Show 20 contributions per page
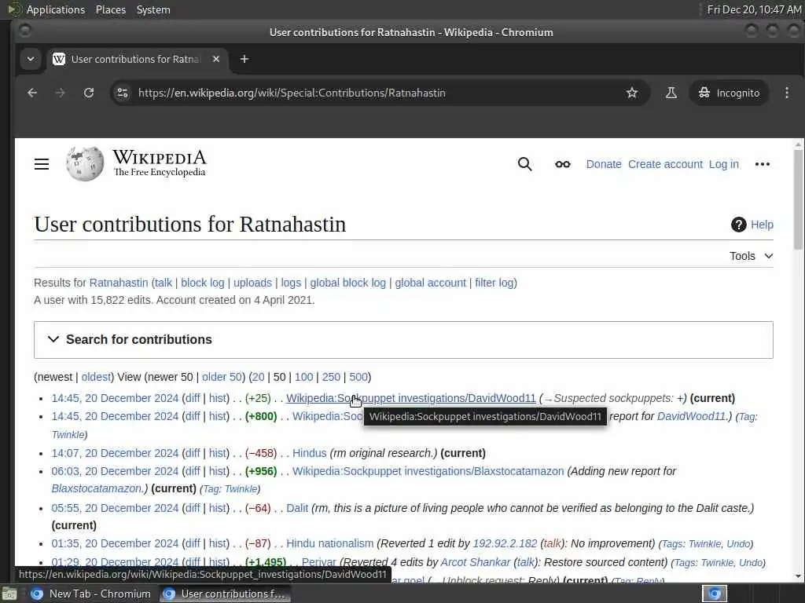This screenshot has height=603, width=805. click(258, 377)
